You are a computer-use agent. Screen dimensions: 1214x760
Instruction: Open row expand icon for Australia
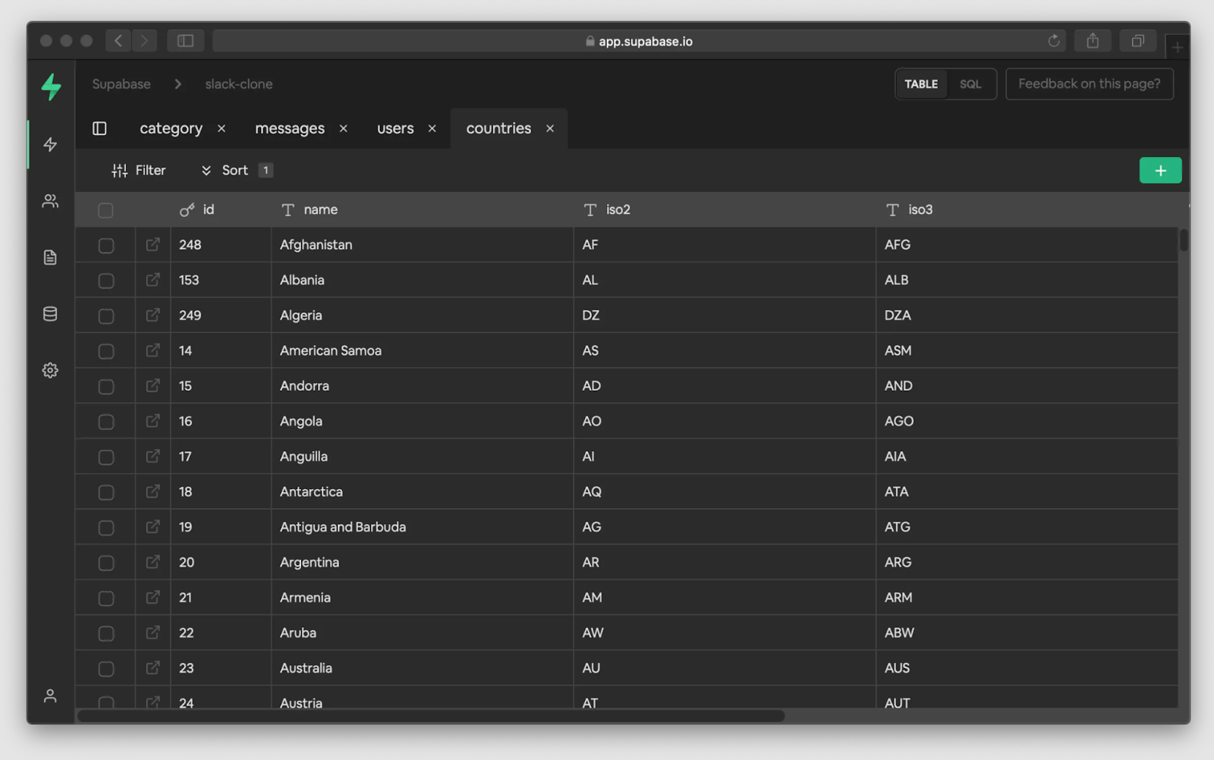153,667
